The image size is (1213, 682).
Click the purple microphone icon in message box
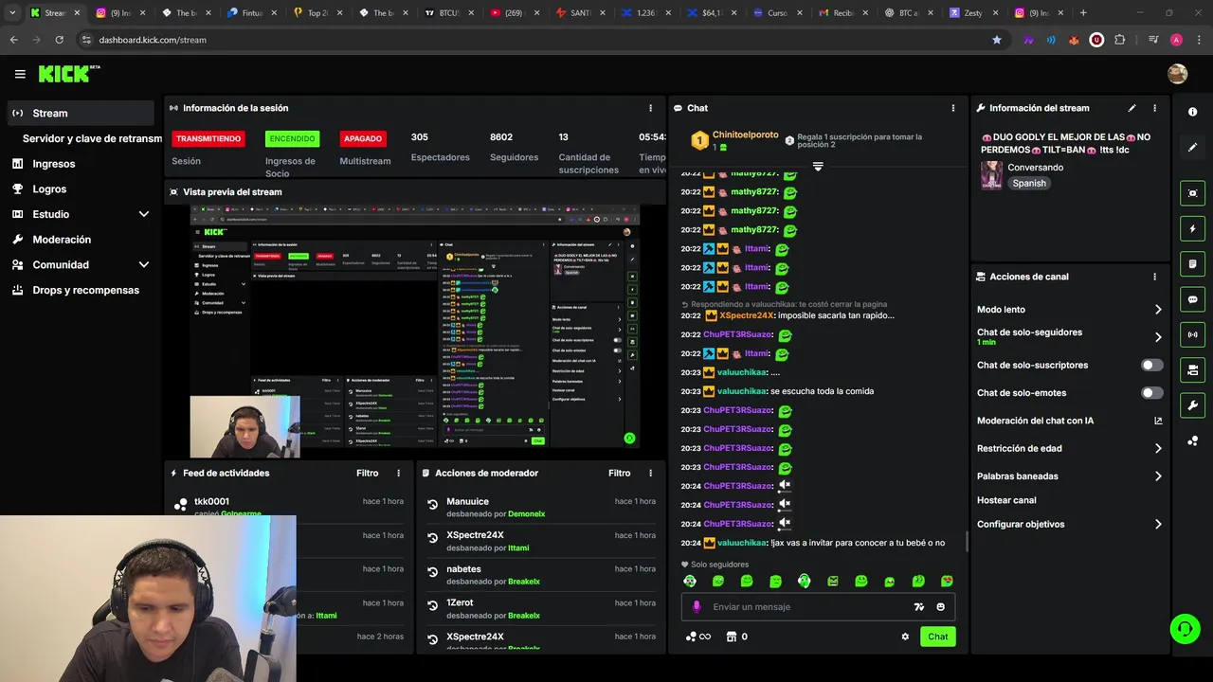tap(697, 607)
